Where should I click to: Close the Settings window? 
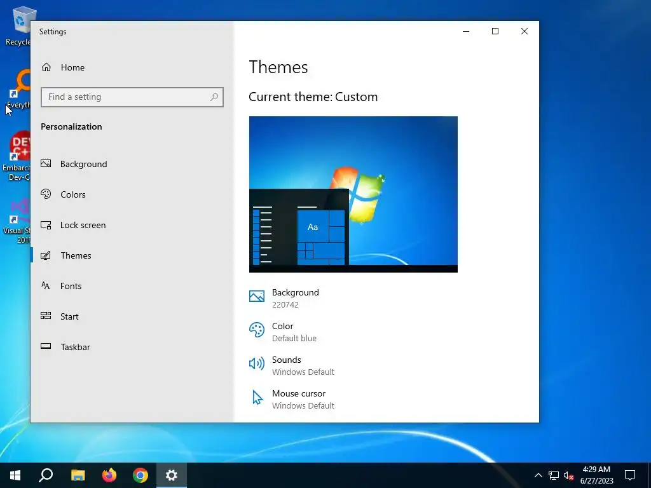524,32
